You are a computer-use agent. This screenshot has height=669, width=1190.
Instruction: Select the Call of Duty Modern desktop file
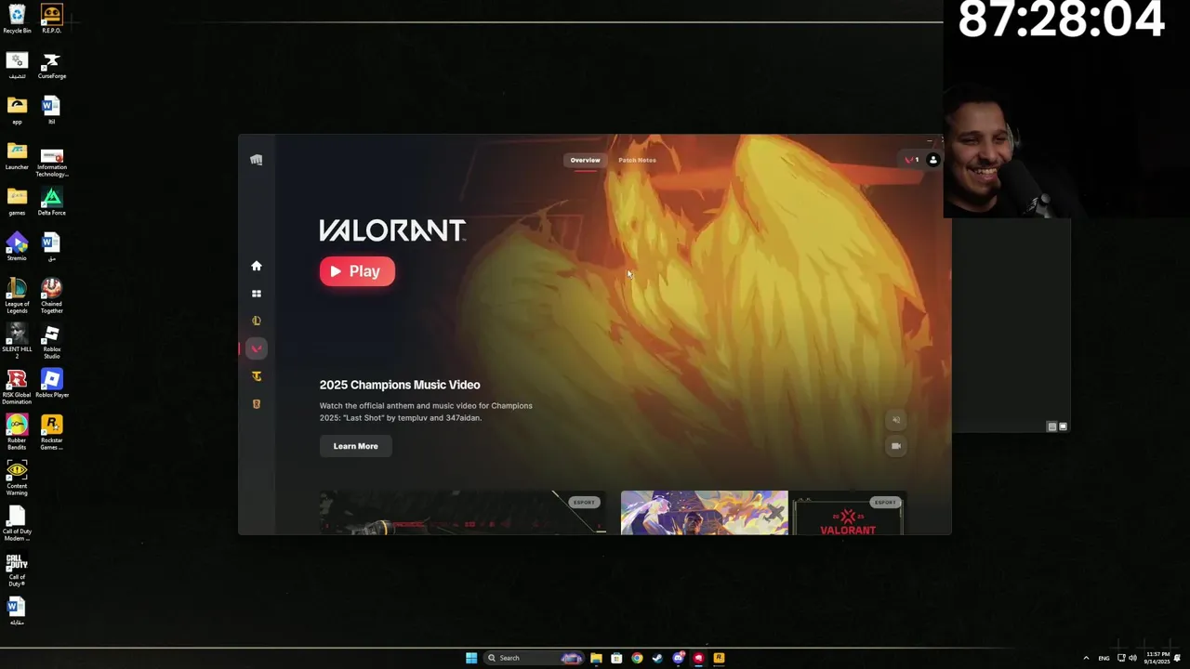coord(17,522)
